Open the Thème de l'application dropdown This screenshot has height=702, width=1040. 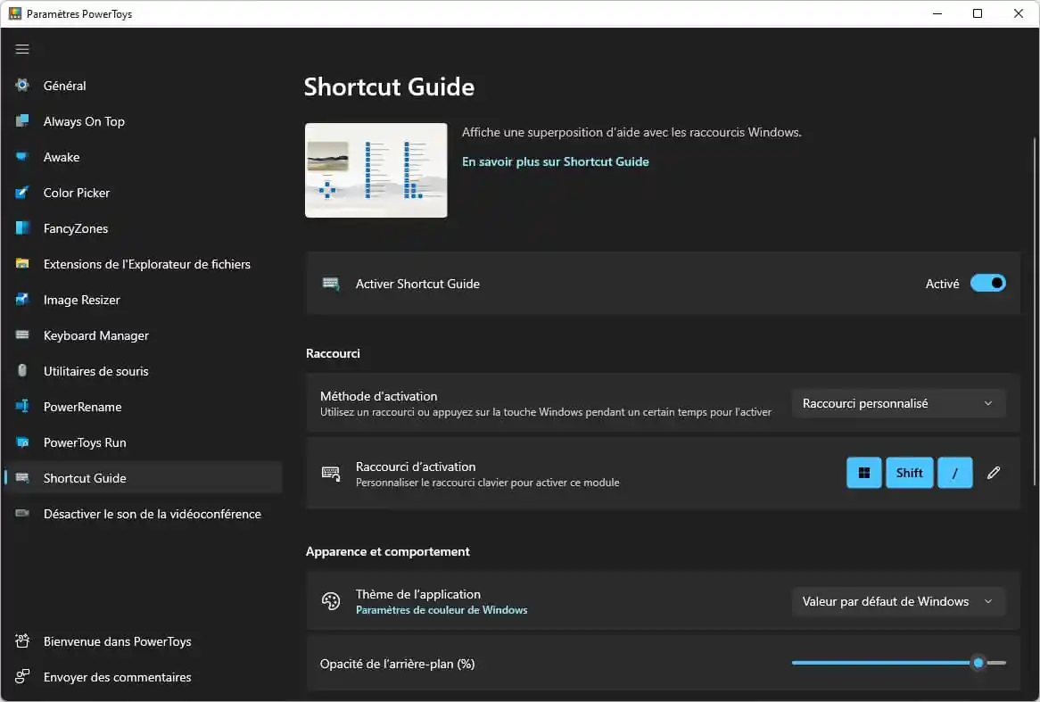pyautogui.click(x=898, y=601)
